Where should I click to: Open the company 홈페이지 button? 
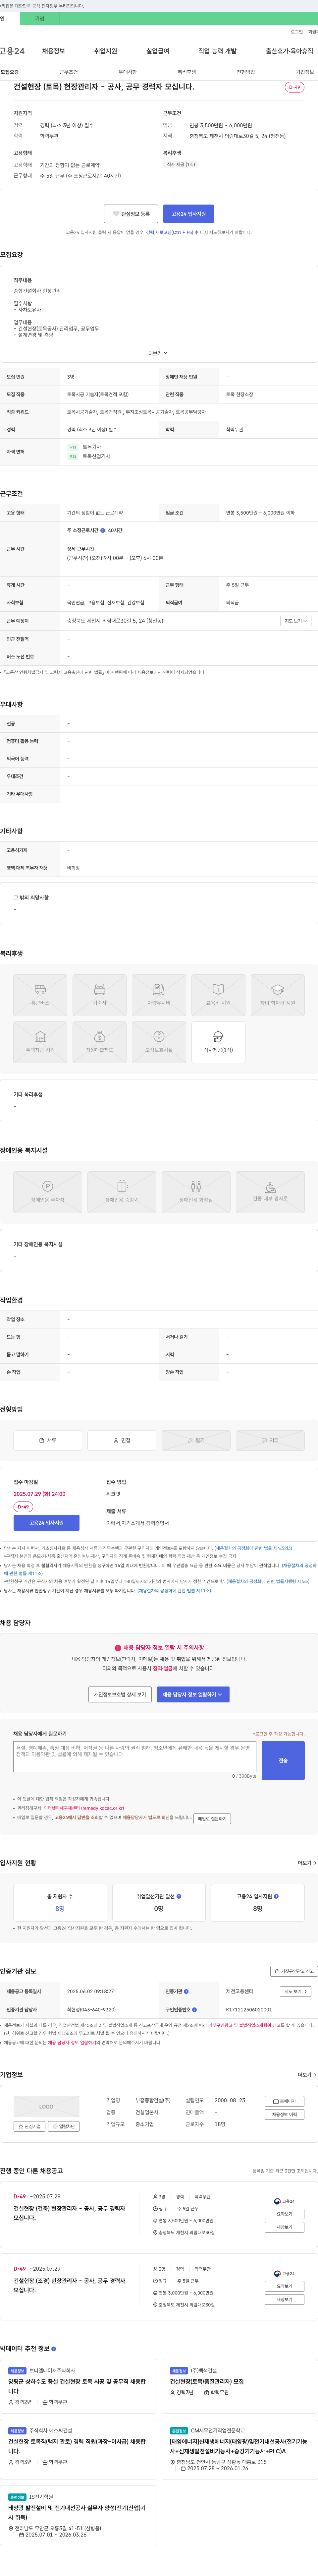pos(285,2101)
